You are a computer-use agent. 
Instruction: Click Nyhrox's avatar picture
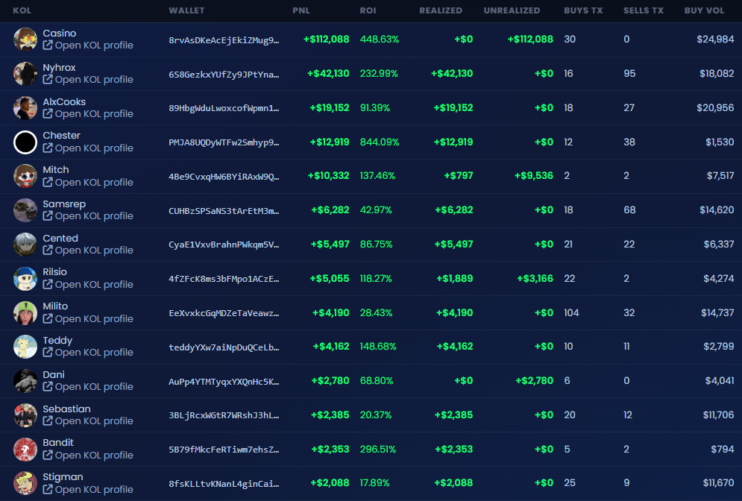[25, 73]
